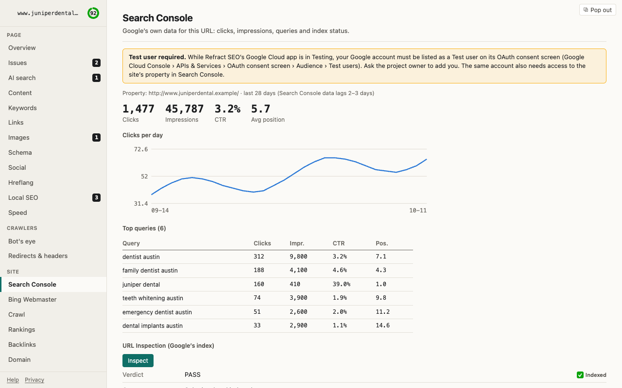Select Redirects & headers
The width and height of the screenshot is (622, 388).
click(53, 256)
